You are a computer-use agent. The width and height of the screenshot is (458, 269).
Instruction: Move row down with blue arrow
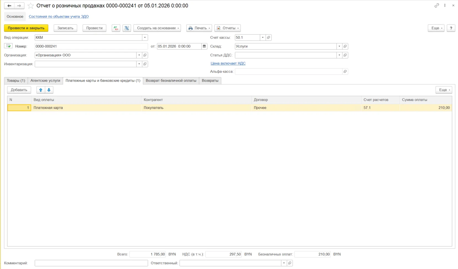coord(49,90)
